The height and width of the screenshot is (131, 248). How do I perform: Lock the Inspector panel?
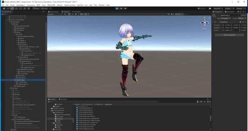[243, 12]
